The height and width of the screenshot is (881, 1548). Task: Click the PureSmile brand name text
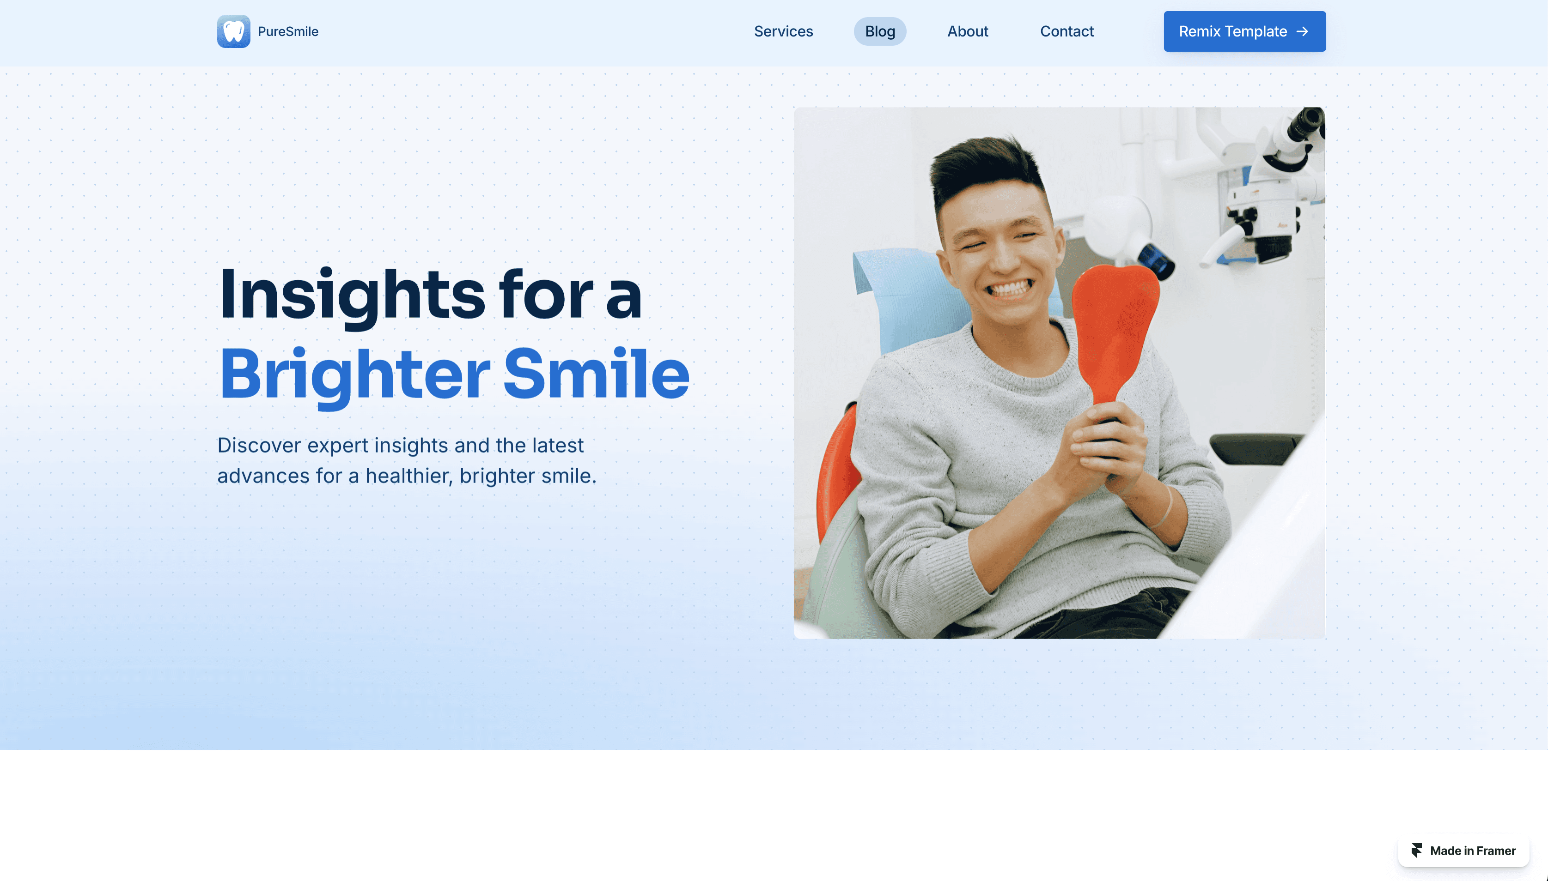tap(288, 31)
